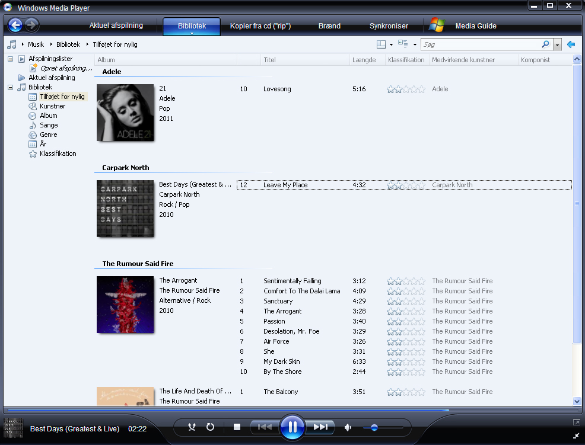
Task: Open the Kopier fra cd tab
Action: click(x=260, y=26)
